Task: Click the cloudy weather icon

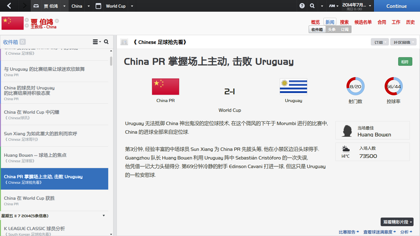Action: pos(346,149)
